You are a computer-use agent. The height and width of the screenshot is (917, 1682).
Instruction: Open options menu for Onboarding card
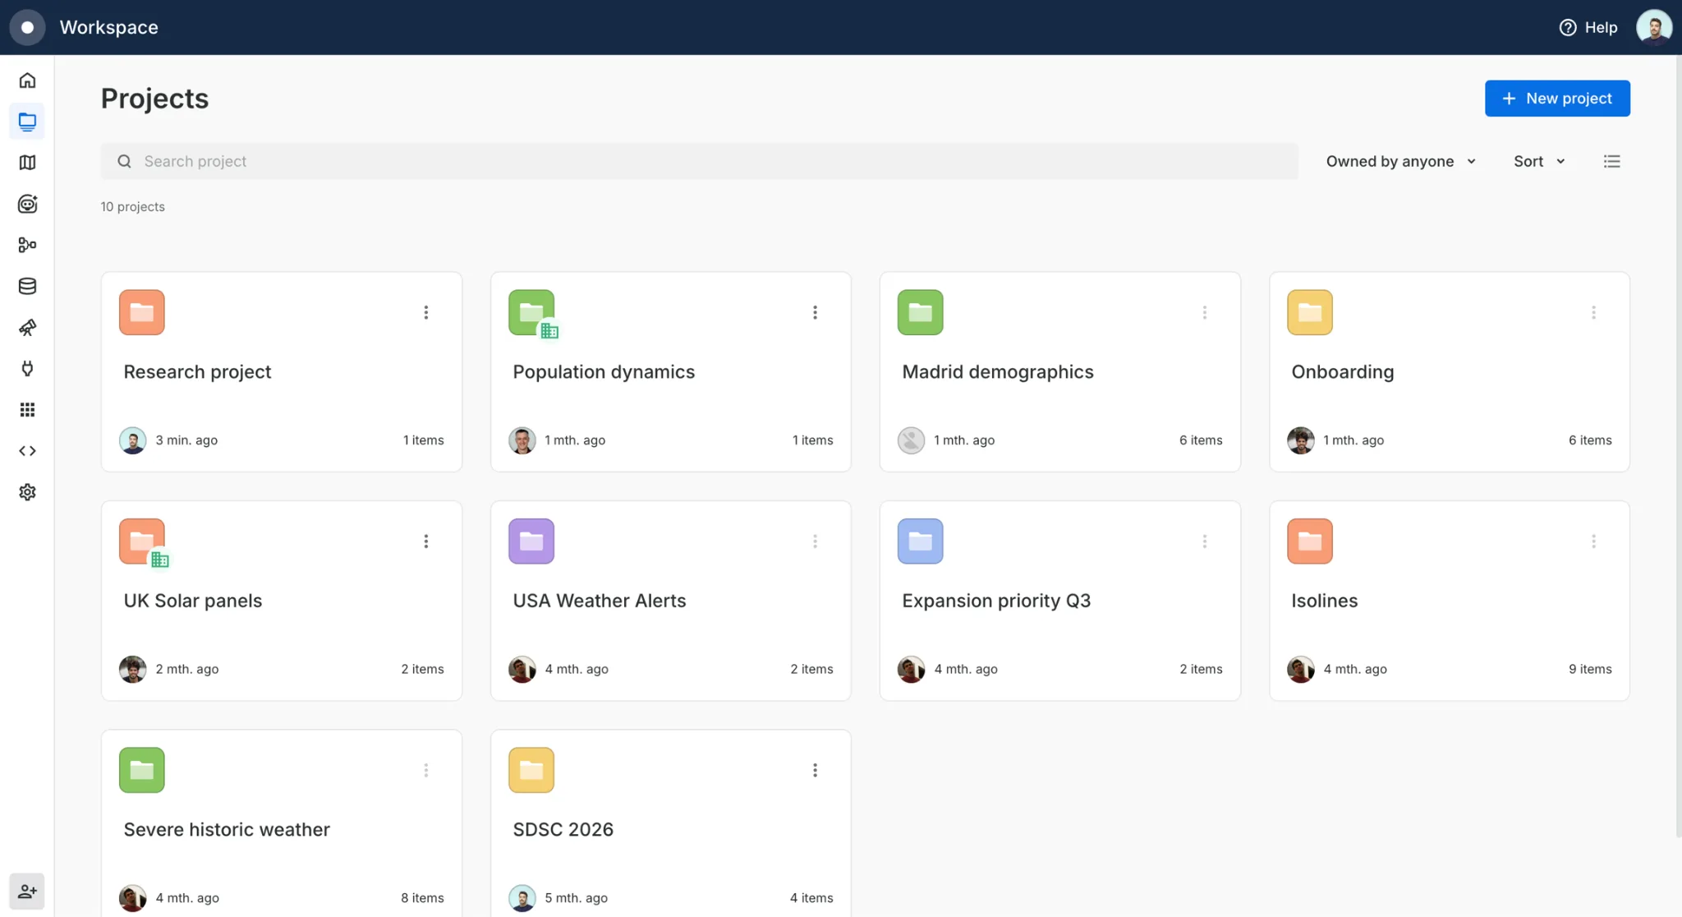click(1593, 312)
